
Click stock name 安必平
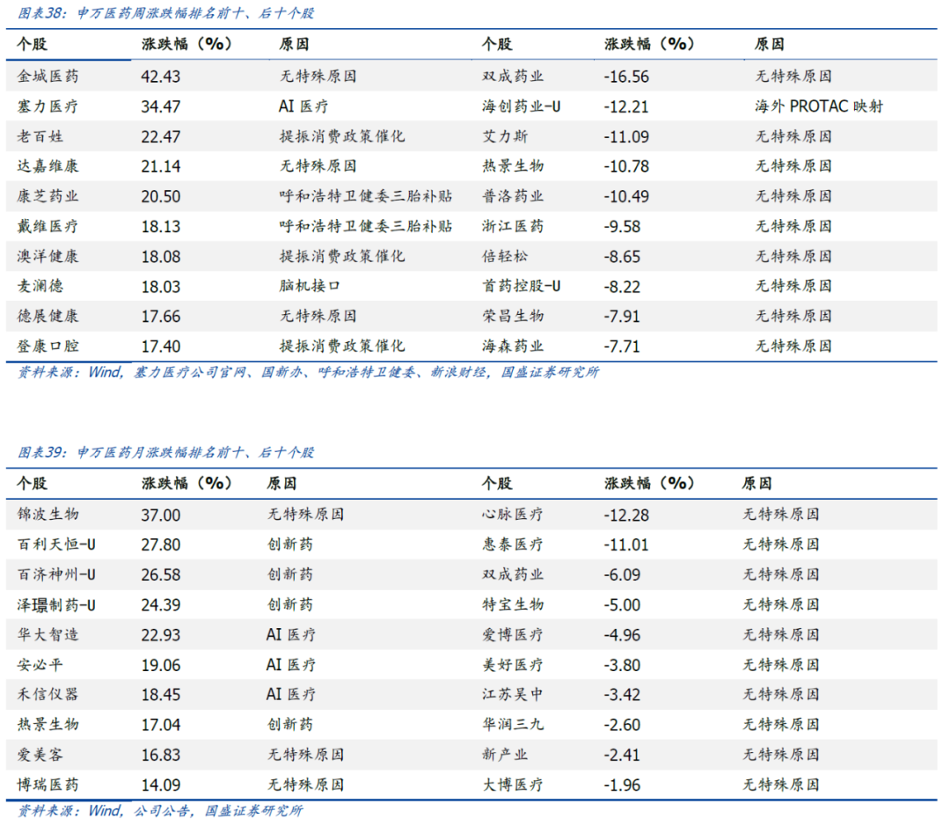click(40, 665)
